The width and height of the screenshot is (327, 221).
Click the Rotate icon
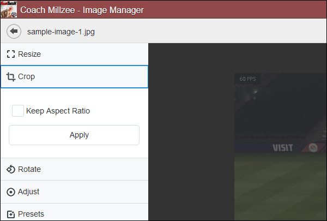coord(10,169)
